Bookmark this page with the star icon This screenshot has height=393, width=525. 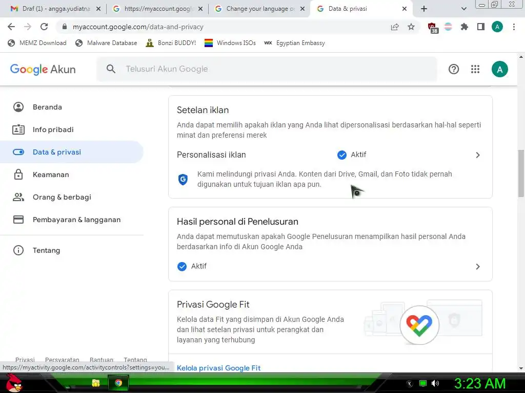coord(411,27)
